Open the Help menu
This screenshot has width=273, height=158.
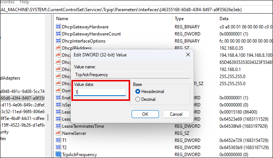(24, 2)
